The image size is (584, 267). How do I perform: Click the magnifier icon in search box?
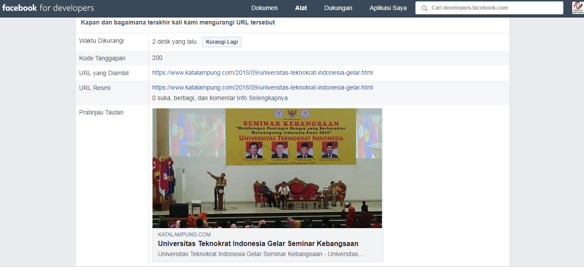(x=424, y=8)
